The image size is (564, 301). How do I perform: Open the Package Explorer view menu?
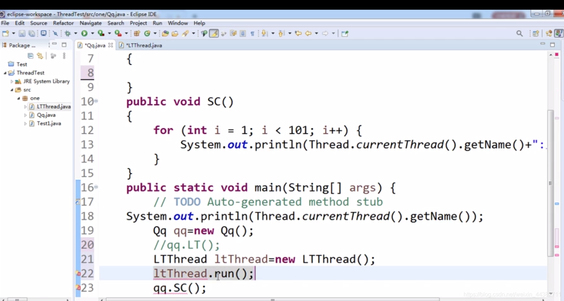pyautogui.click(x=64, y=56)
